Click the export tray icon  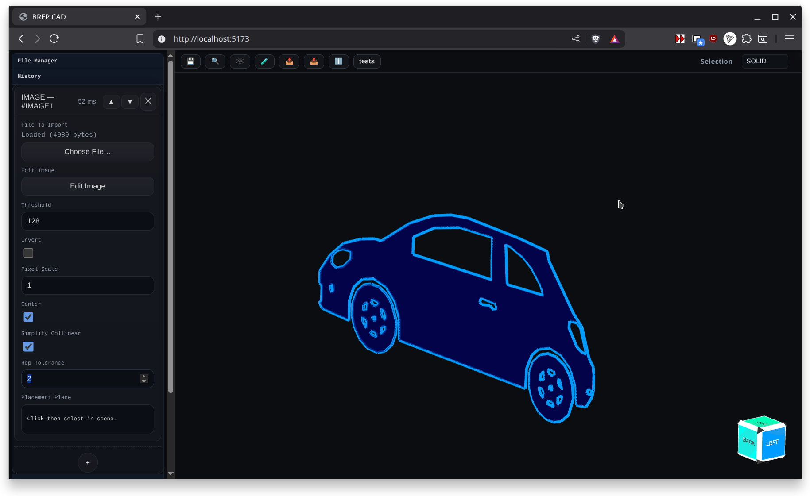coord(314,61)
